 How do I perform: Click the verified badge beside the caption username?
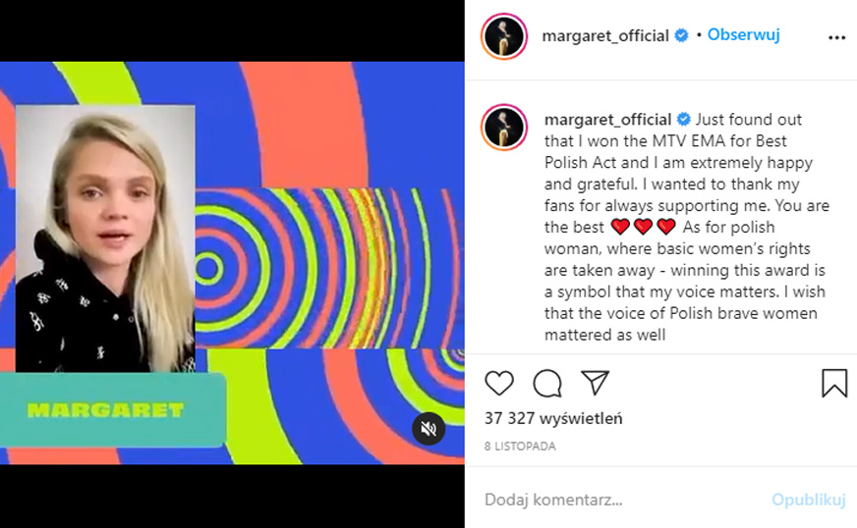tap(684, 119)
